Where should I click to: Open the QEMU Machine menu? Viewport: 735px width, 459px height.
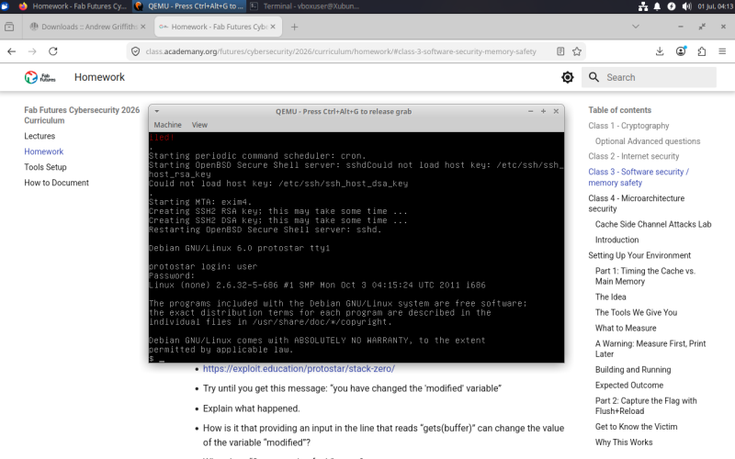point(167,125)
